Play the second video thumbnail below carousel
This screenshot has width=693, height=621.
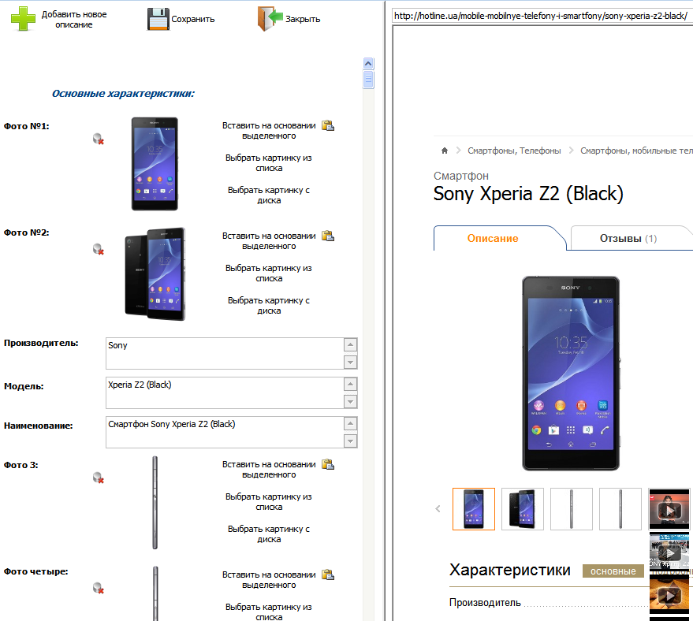[x=669, y=552]
